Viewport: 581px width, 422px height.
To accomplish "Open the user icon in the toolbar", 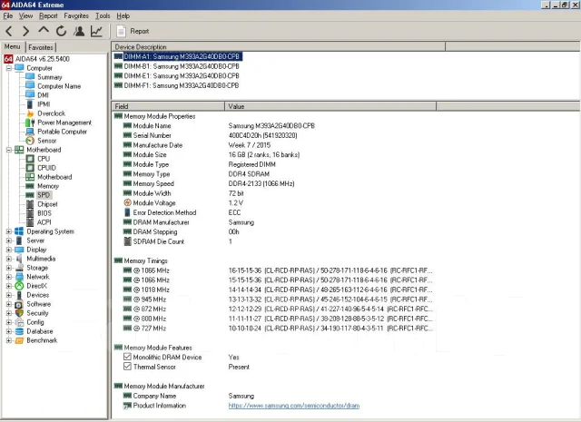I will pos(79,31).
